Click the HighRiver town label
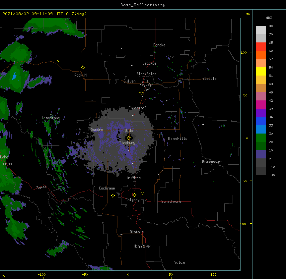This screenshot has width=286, height=279. click(x=143, y=246)
